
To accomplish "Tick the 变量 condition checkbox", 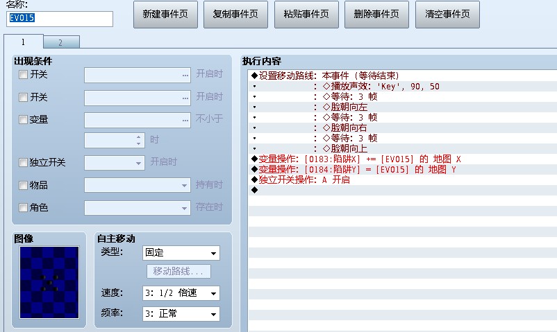I will click(x=23, y=119).
